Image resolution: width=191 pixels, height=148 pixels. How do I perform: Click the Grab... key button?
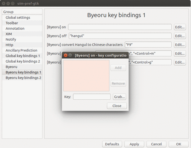(x=119, y=97)
